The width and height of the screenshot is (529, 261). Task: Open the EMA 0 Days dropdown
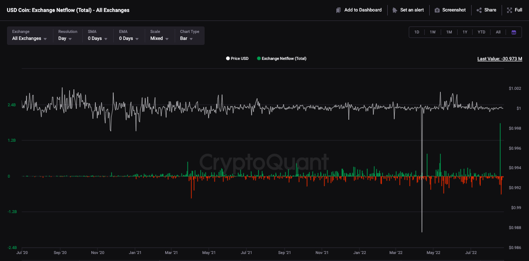click(x=129, y=35)
